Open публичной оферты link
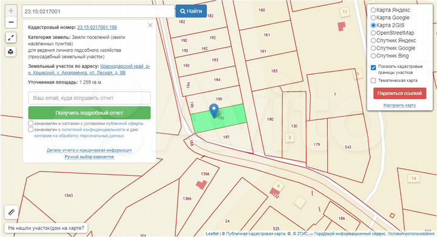 coord(124,123)
